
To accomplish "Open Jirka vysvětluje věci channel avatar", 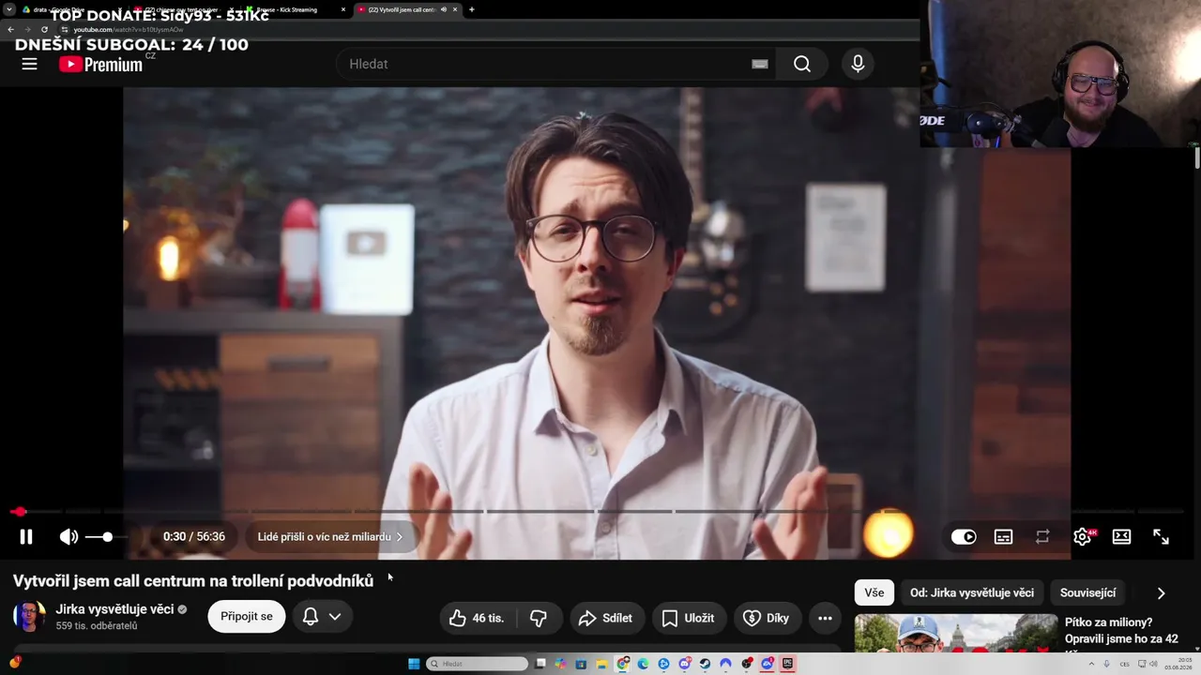I will pyautogui.click(x=29, y=616).
